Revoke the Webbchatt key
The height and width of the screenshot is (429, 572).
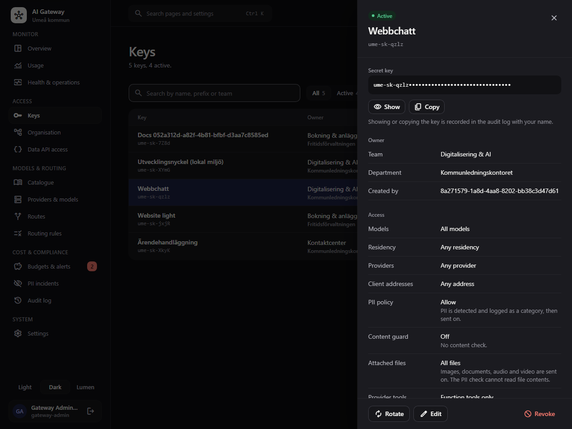pos(540,414)
